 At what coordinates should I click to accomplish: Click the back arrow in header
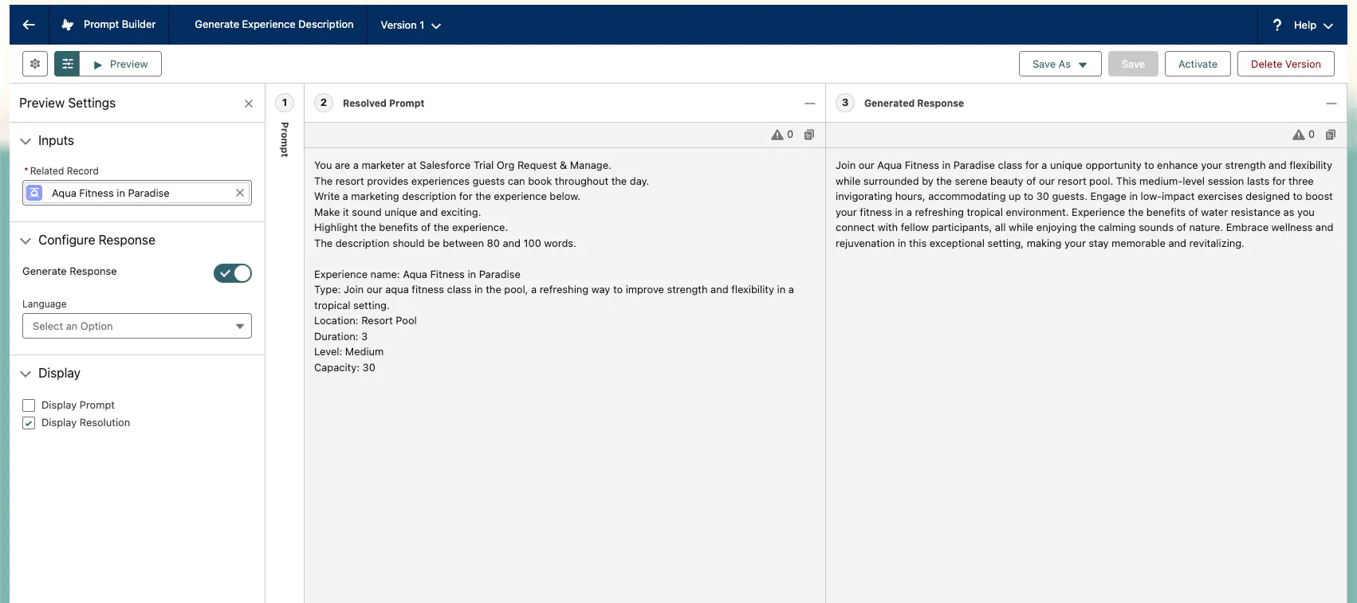point(29,25)
